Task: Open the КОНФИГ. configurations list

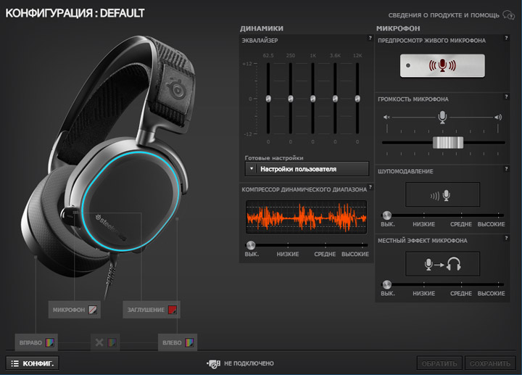Action: tap(33, 363)
